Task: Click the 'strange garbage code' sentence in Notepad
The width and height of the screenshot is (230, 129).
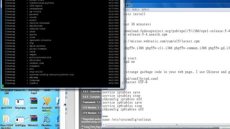Action: tap(178, 72)
